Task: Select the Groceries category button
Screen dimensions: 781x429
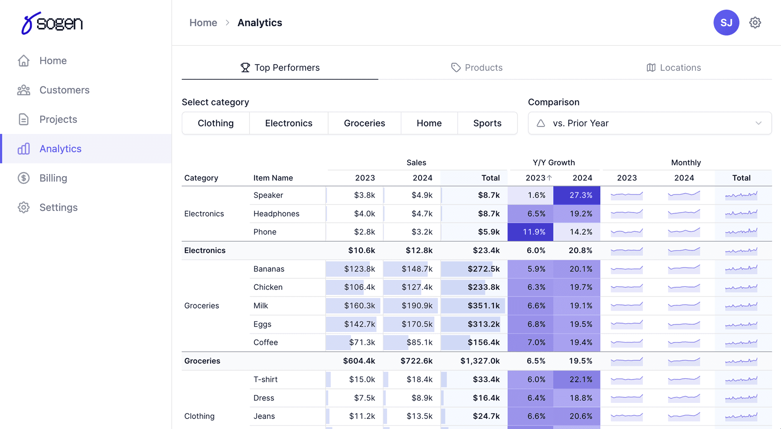Action: pyautogui.click(x=364, y=123)
